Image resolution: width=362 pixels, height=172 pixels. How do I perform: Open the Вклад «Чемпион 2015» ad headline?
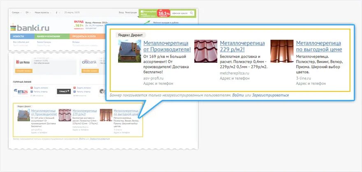tap(97, 23)
